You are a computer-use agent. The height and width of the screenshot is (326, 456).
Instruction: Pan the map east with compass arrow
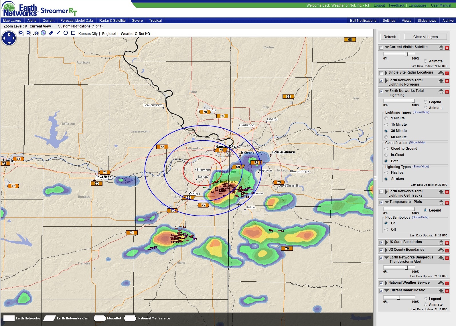coord(14,38)
